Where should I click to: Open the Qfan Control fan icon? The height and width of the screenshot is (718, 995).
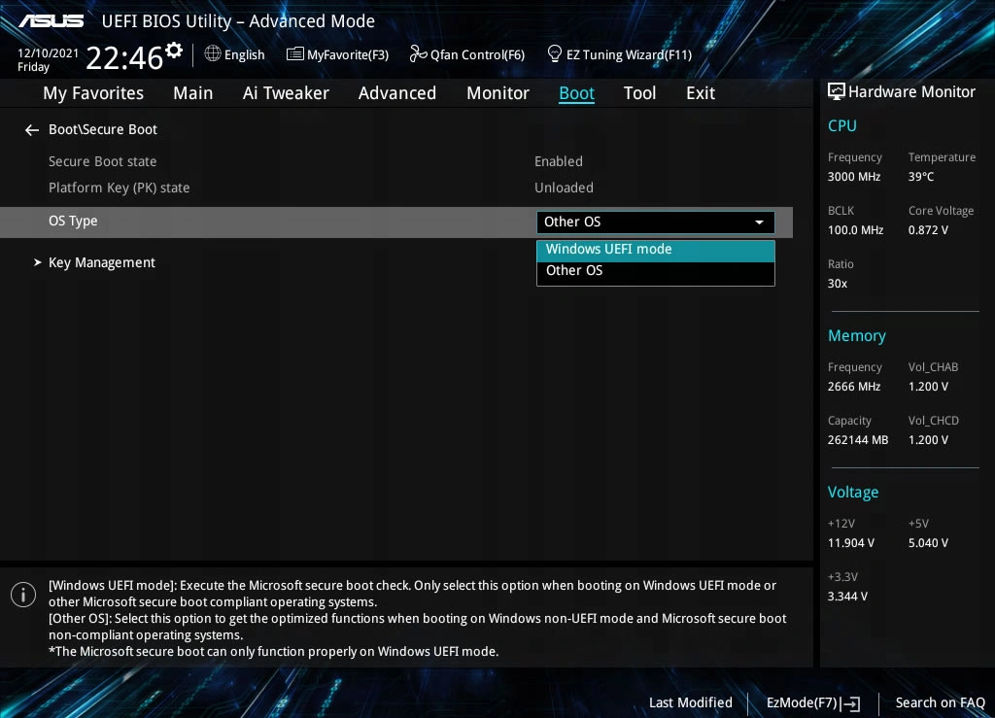tap(418, 53)
